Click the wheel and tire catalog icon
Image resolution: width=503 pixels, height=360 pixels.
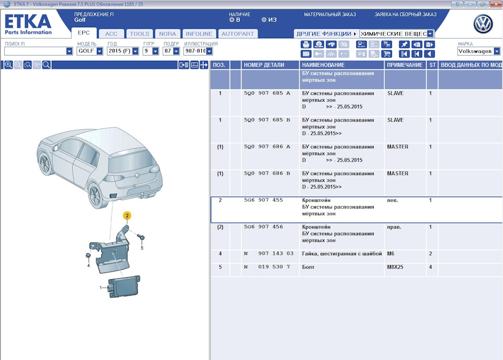click(x=318, y=45)
